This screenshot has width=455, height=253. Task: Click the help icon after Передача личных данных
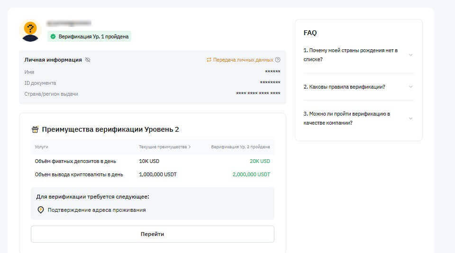[x=278, y=60]
